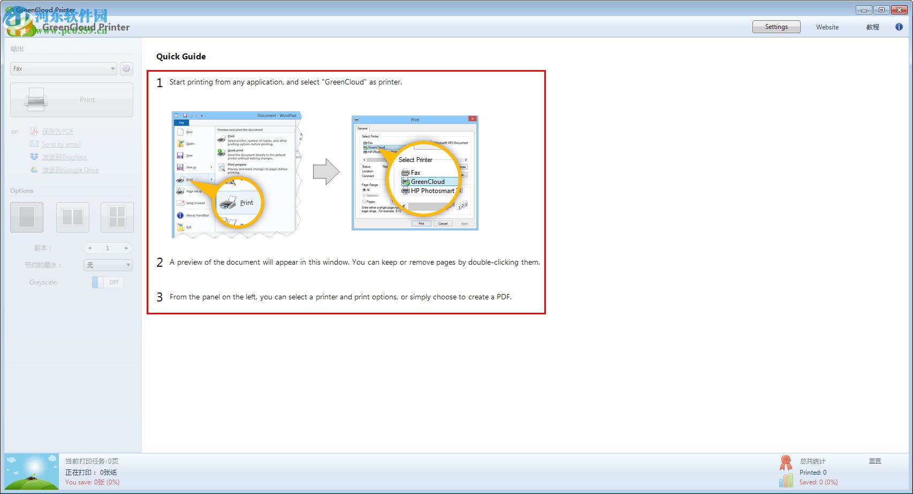
Task: Open the 教程 tutorial link
Action: (872, 27)
